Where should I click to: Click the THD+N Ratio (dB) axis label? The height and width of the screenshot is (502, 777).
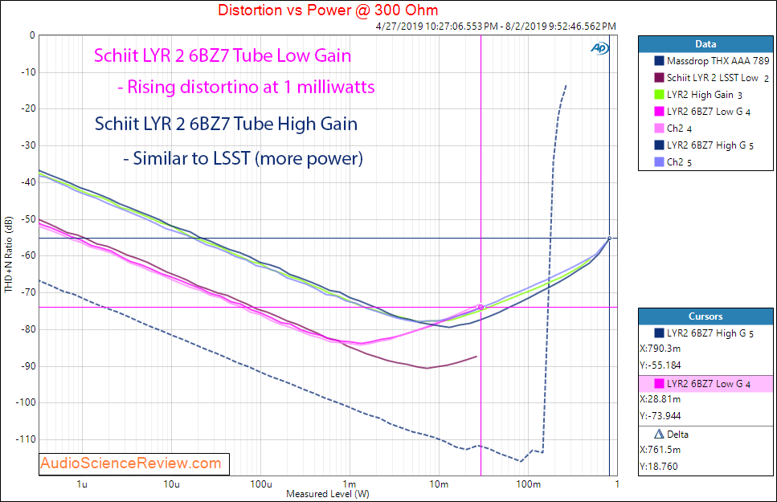[8, 255]
